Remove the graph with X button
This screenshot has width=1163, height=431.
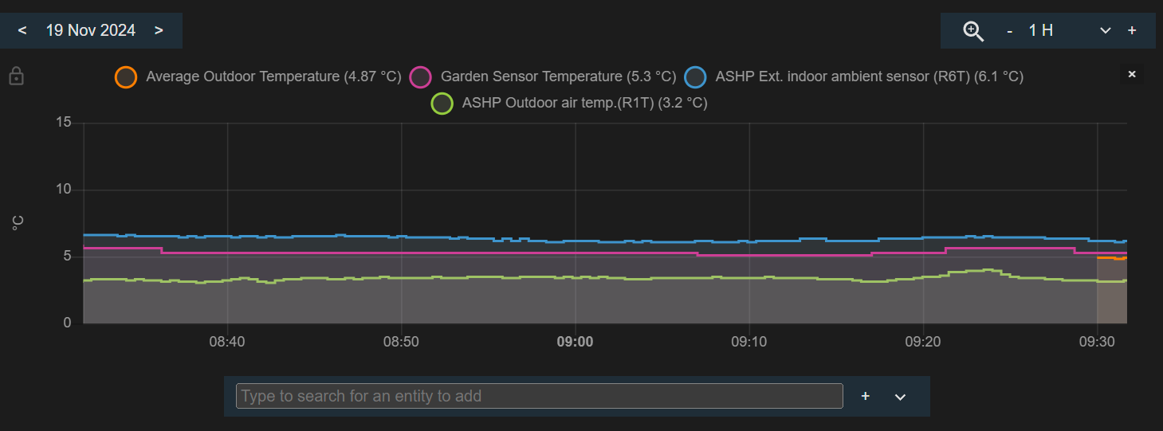(1131, 74)
